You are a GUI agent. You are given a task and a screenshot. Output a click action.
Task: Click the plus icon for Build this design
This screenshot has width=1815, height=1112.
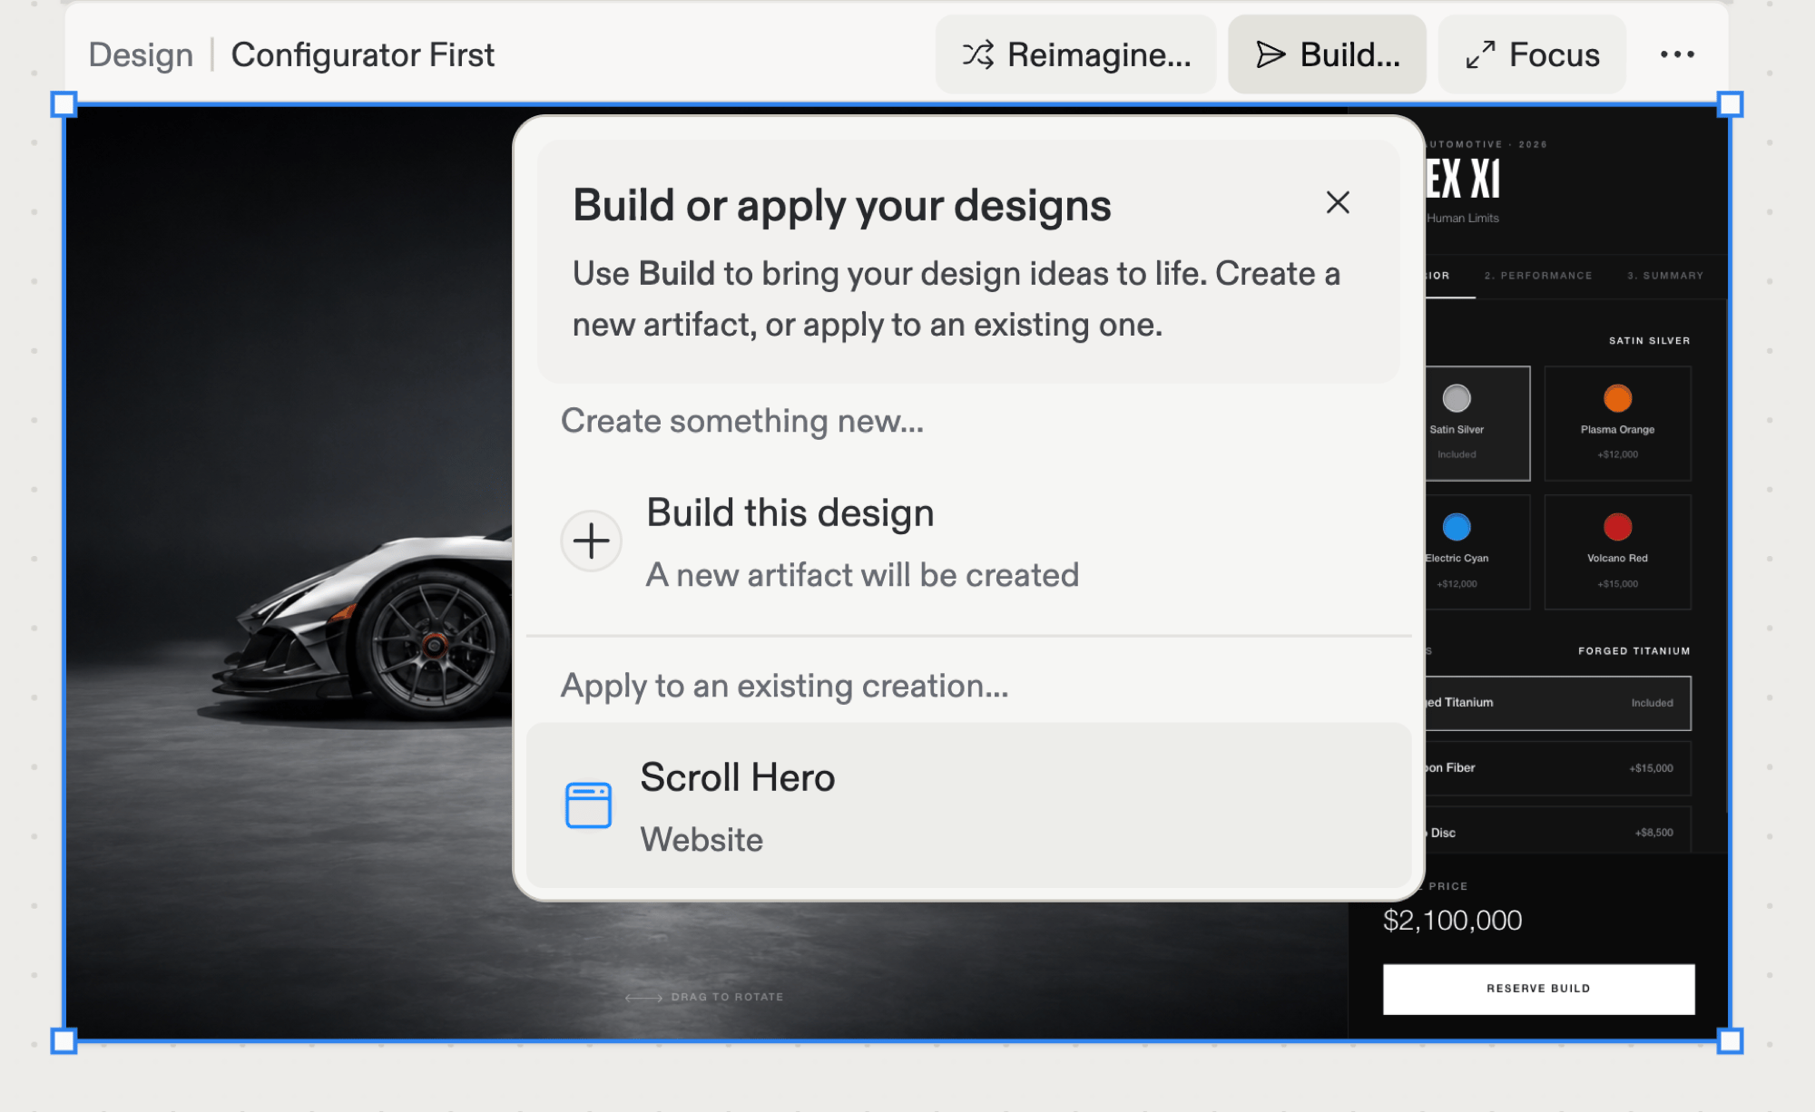[x=592, y=541]
